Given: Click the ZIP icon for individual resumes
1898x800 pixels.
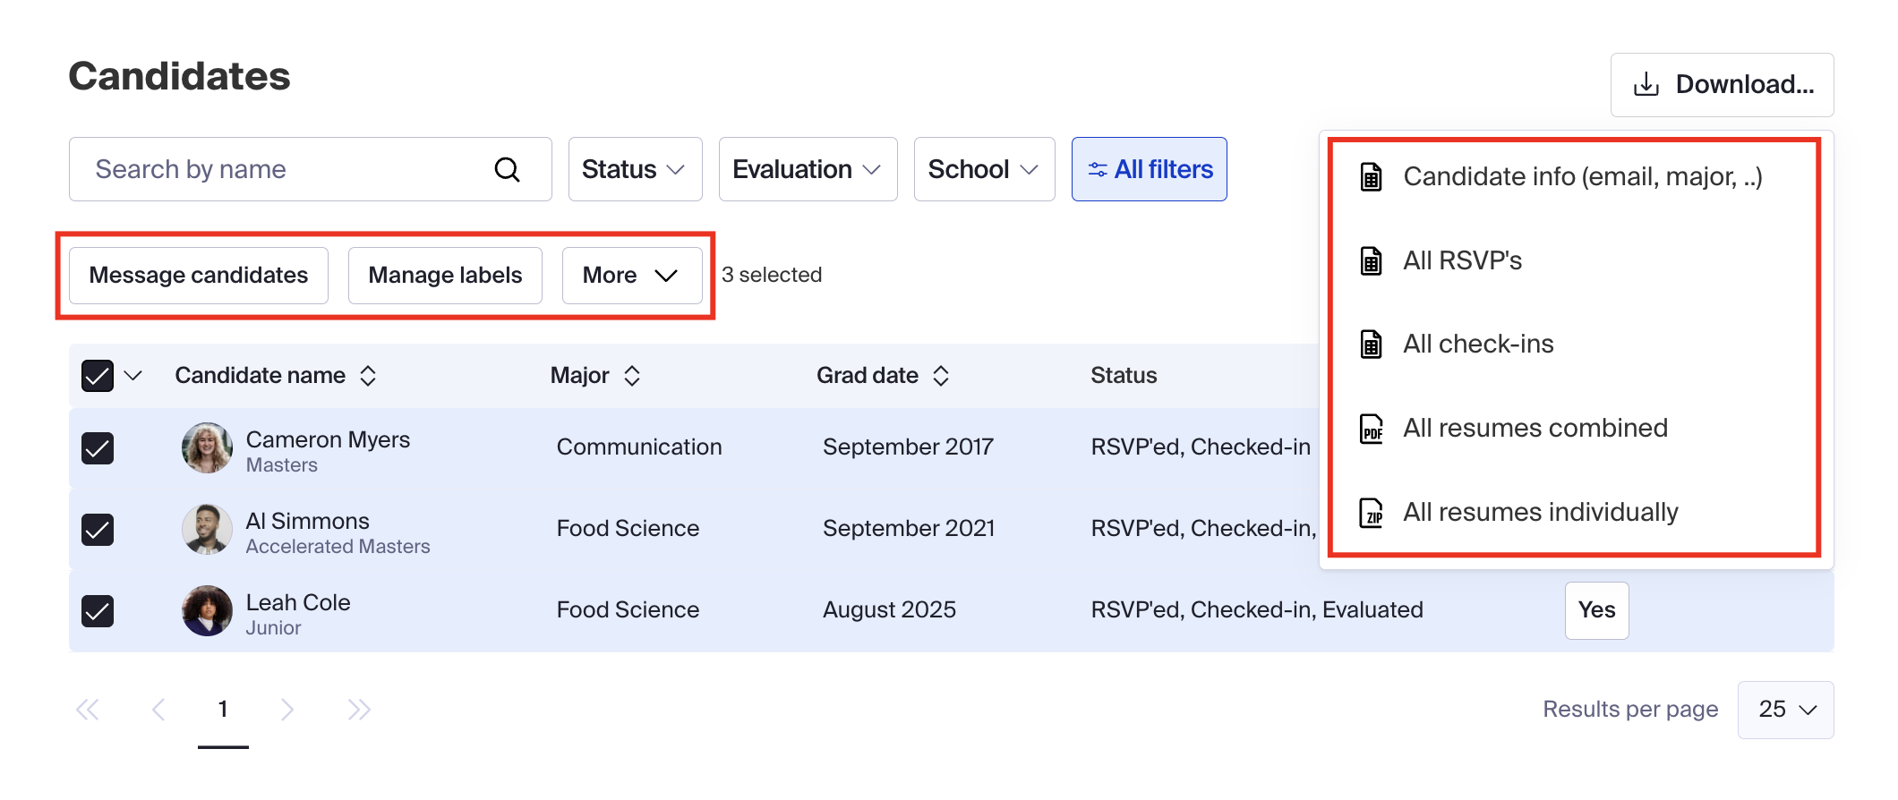Looking at the screenshot, I should tap(1371, 513).
